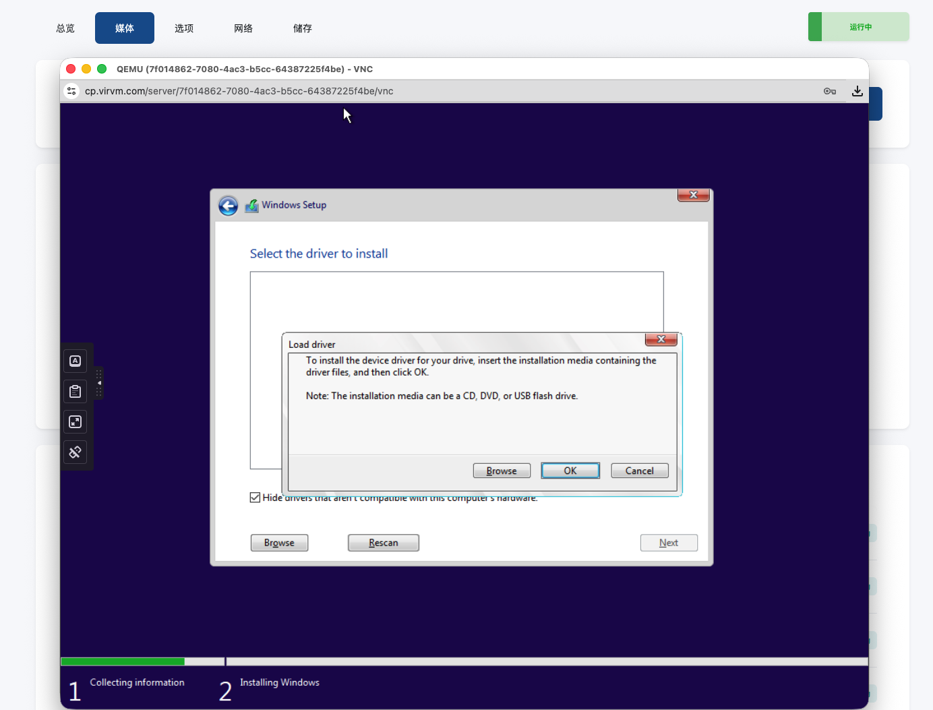Click Browse at bottom of Windows Setup
This screenshot has height=710, width=933.
(279, 543)
